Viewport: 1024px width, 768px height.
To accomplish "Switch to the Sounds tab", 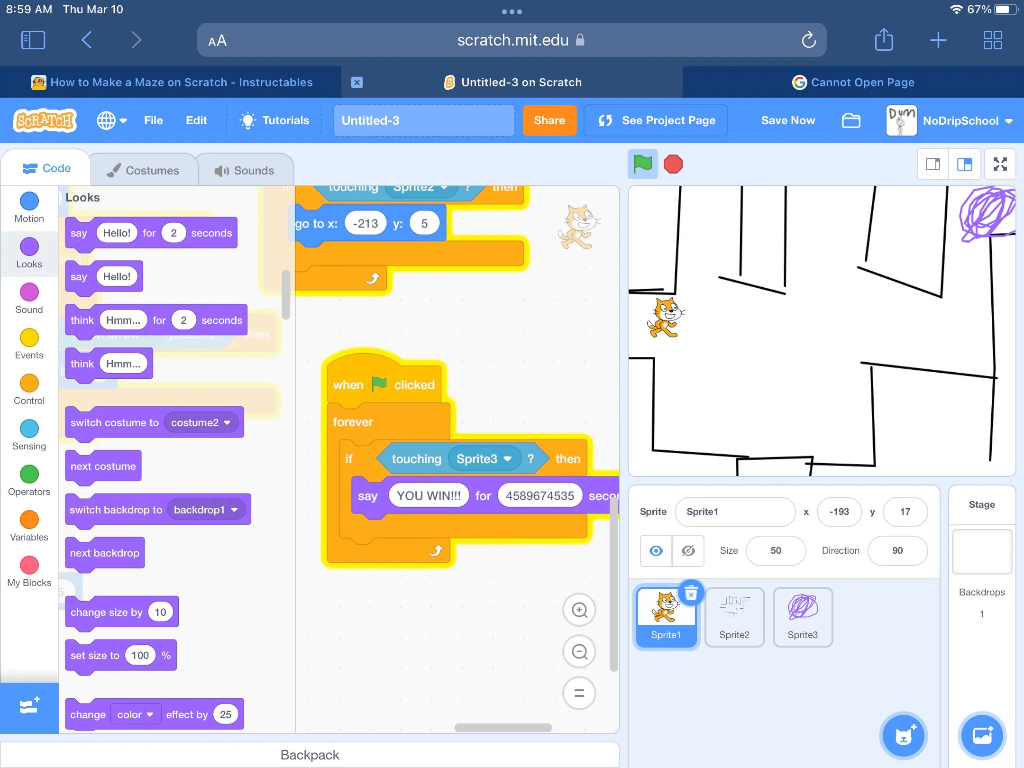I will [245, 170].
